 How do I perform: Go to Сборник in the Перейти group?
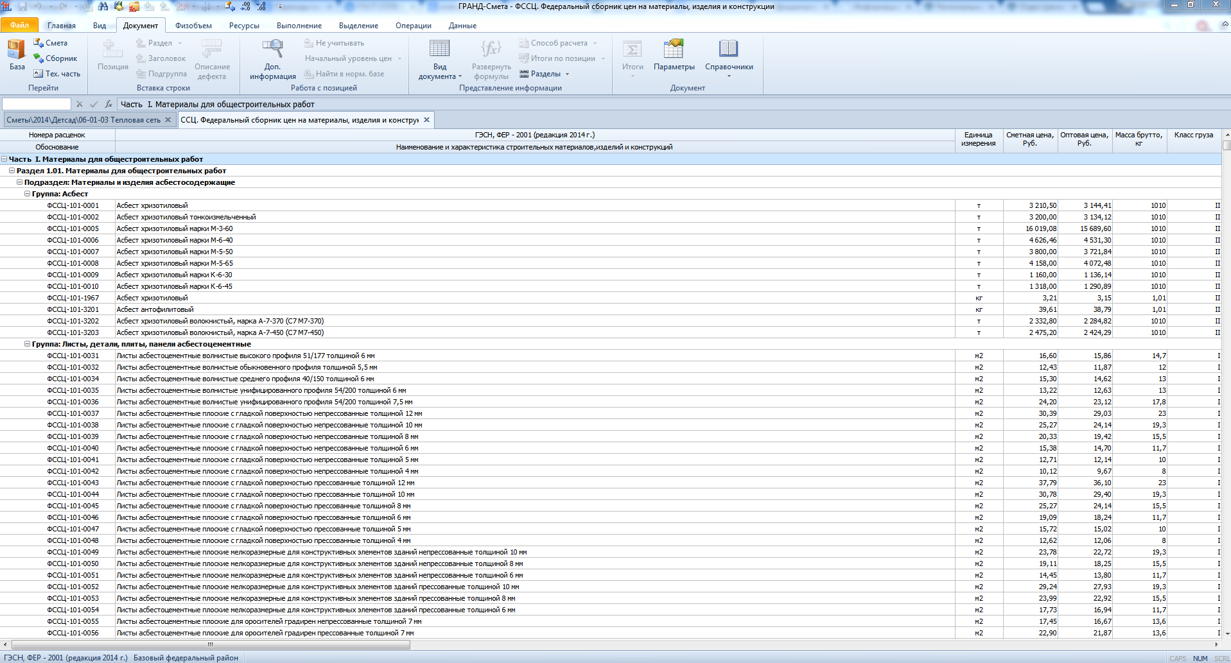55,58
